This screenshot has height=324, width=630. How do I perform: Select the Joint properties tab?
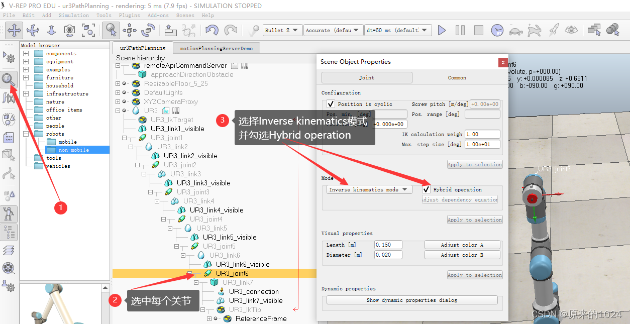point(367,78)
